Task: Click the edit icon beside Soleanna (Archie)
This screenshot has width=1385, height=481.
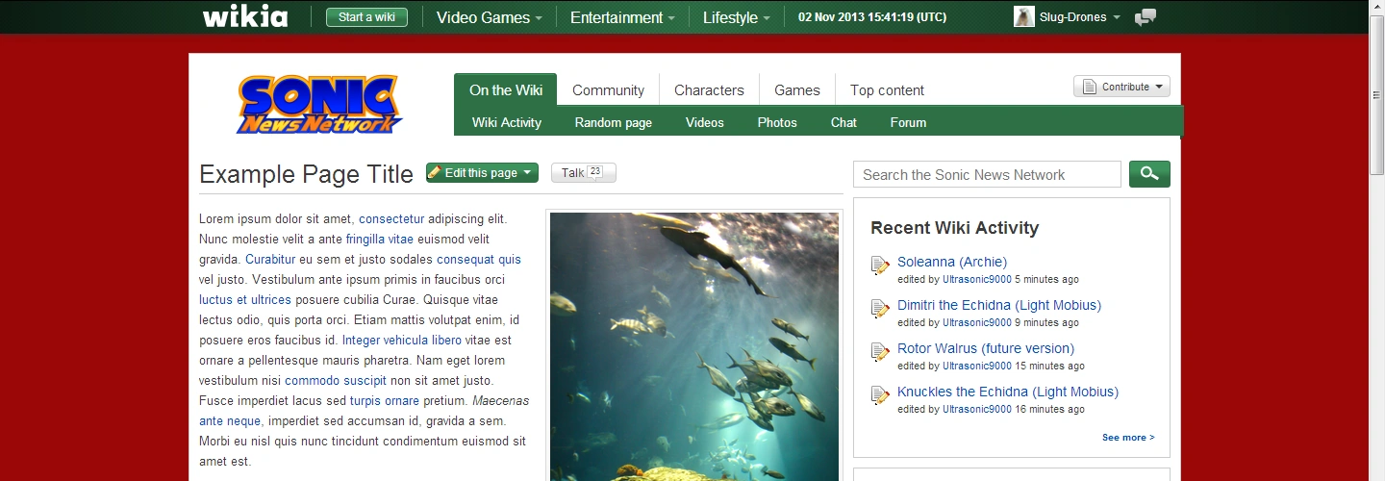Action: coord(880,266)
